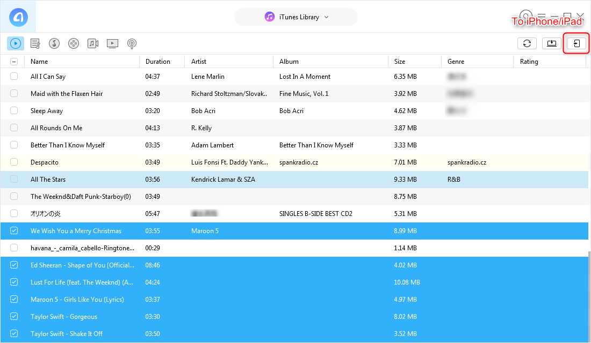
Task: Check the All The Stars checkbox
Action: pyautogui.click(x=14, y=180)
